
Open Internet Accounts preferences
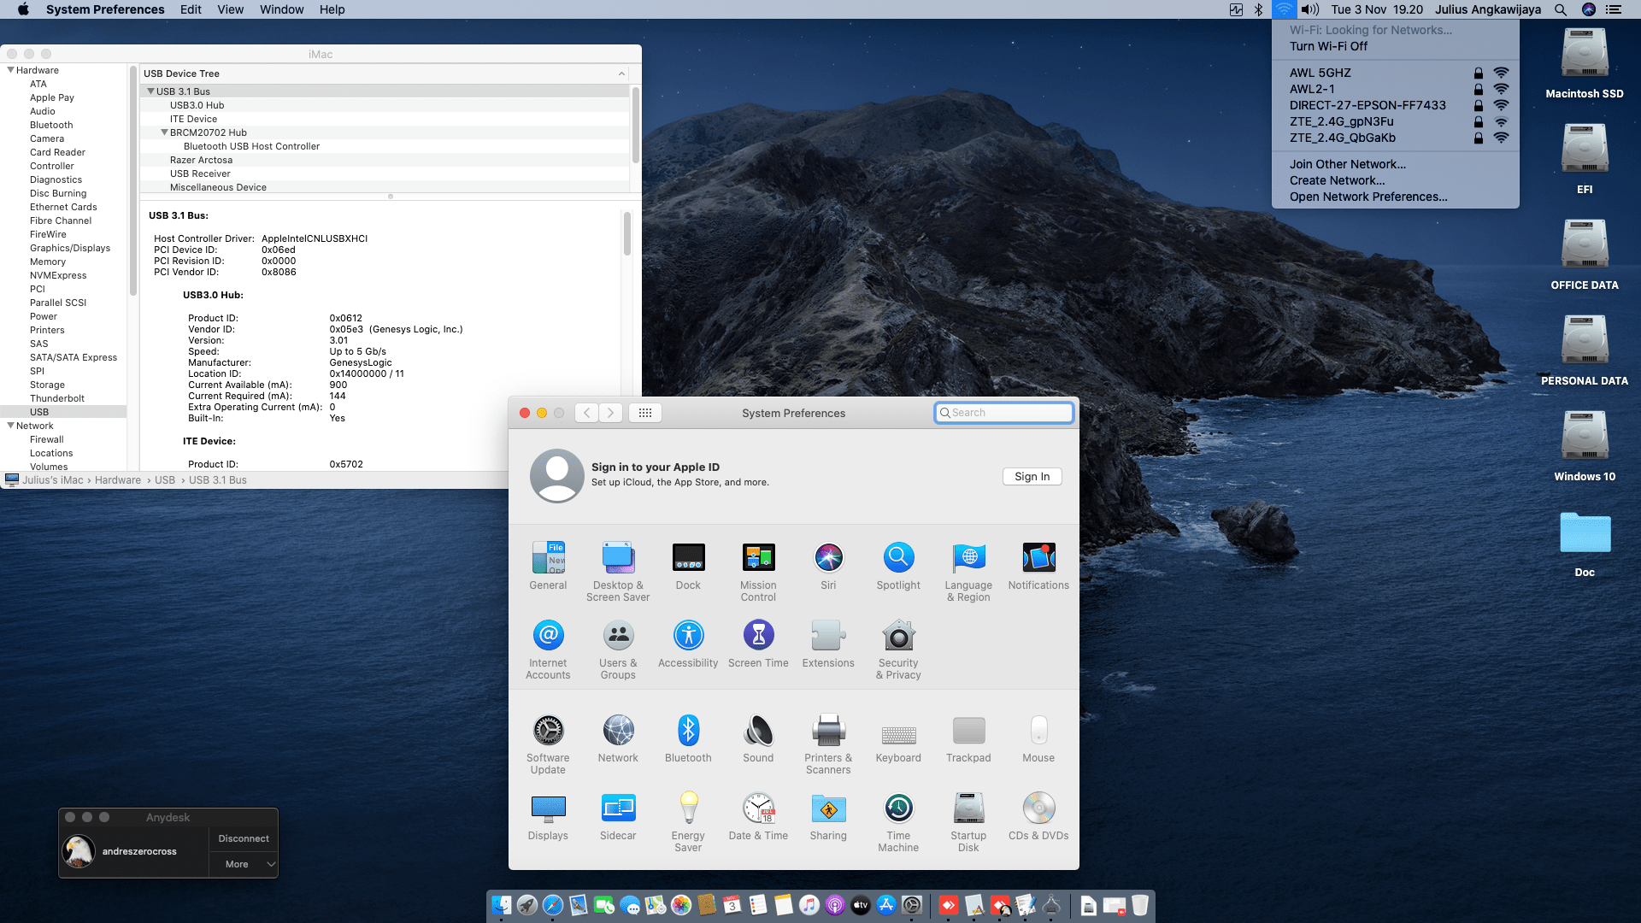pyautogui.click(x=548, y=650)
